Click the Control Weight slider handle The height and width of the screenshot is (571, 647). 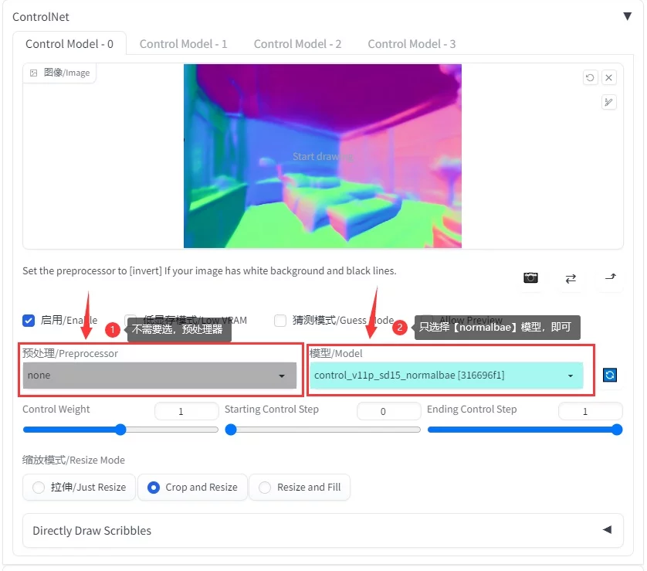(120, 430)
